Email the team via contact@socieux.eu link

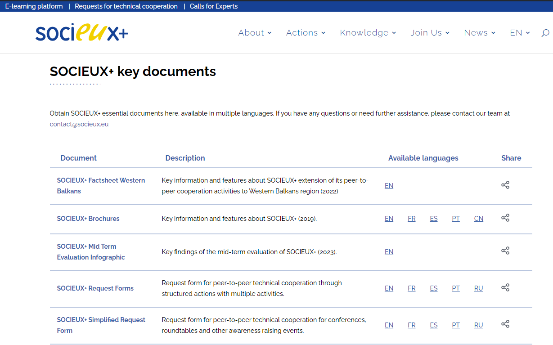pos(79,124)
